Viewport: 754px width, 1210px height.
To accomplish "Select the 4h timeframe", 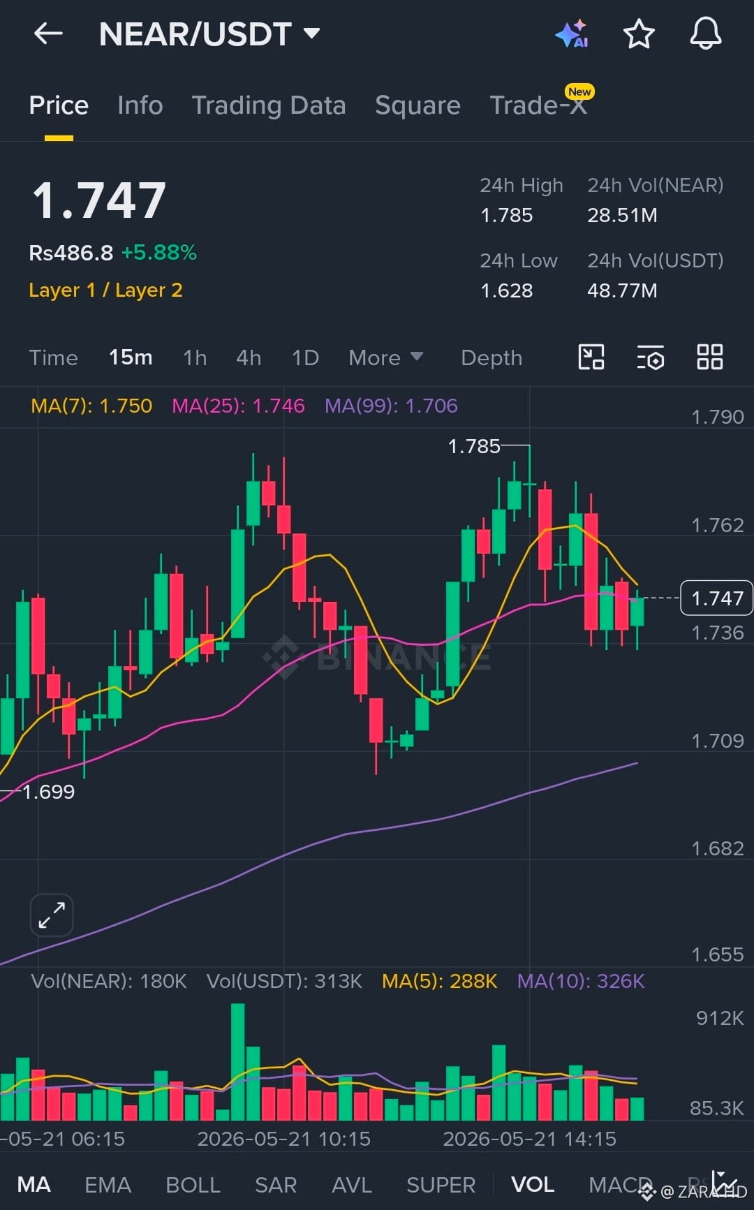I will click(249, 357).
